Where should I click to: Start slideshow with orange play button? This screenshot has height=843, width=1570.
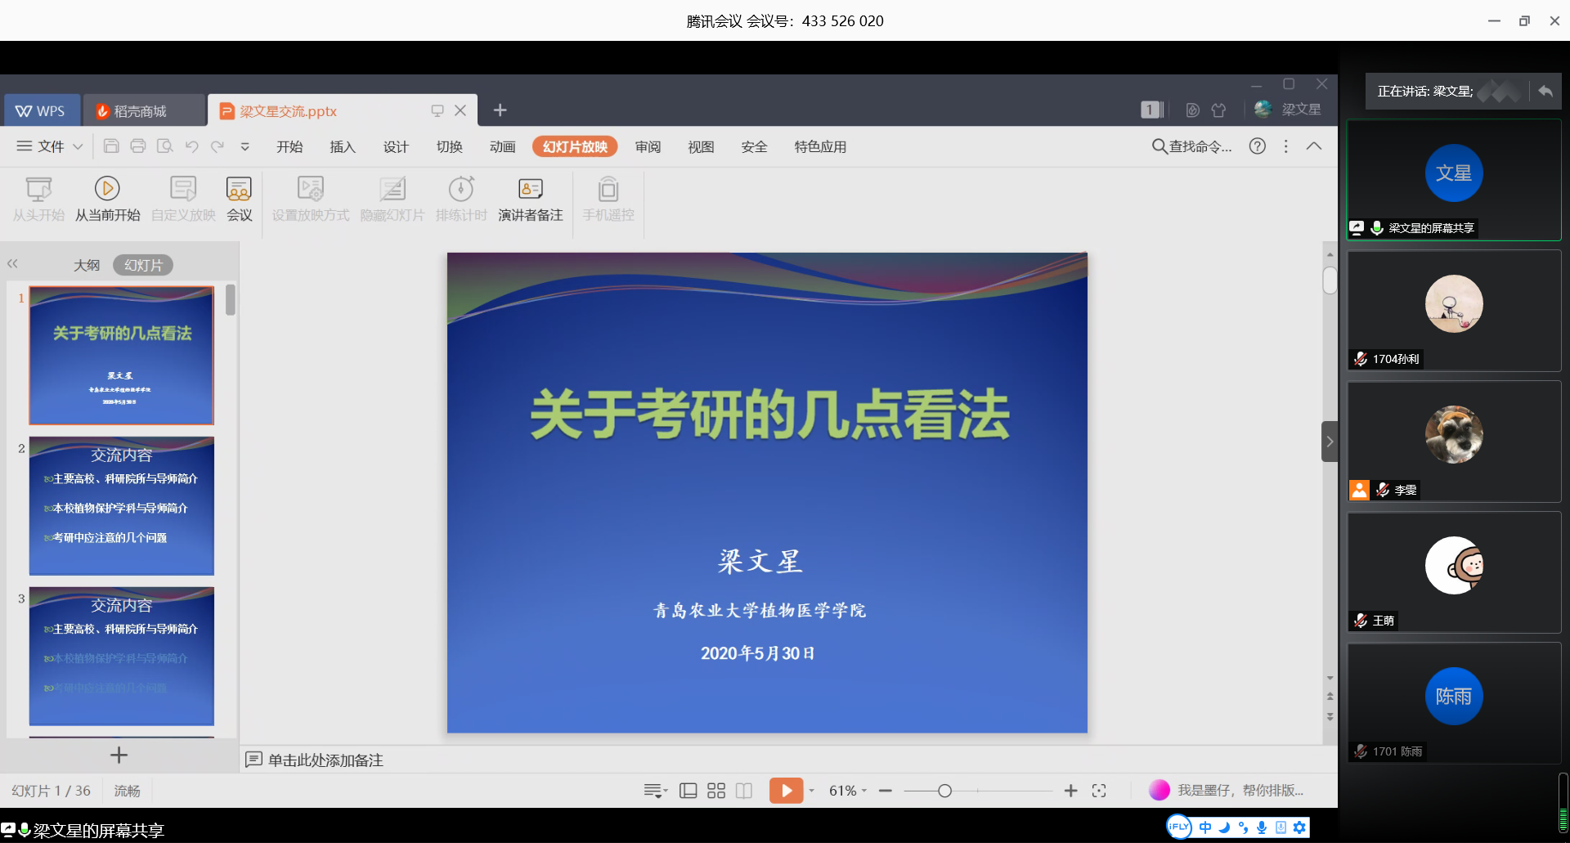(785, 791)
